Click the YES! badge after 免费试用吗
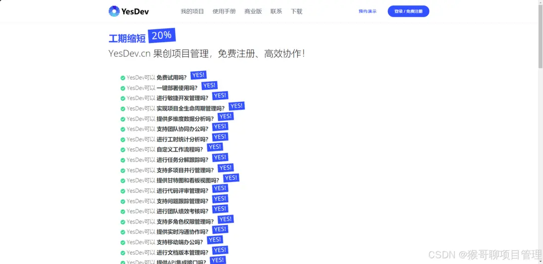This screenshot has height=264, width=543. pyautogui.click(x=198, y=75)
